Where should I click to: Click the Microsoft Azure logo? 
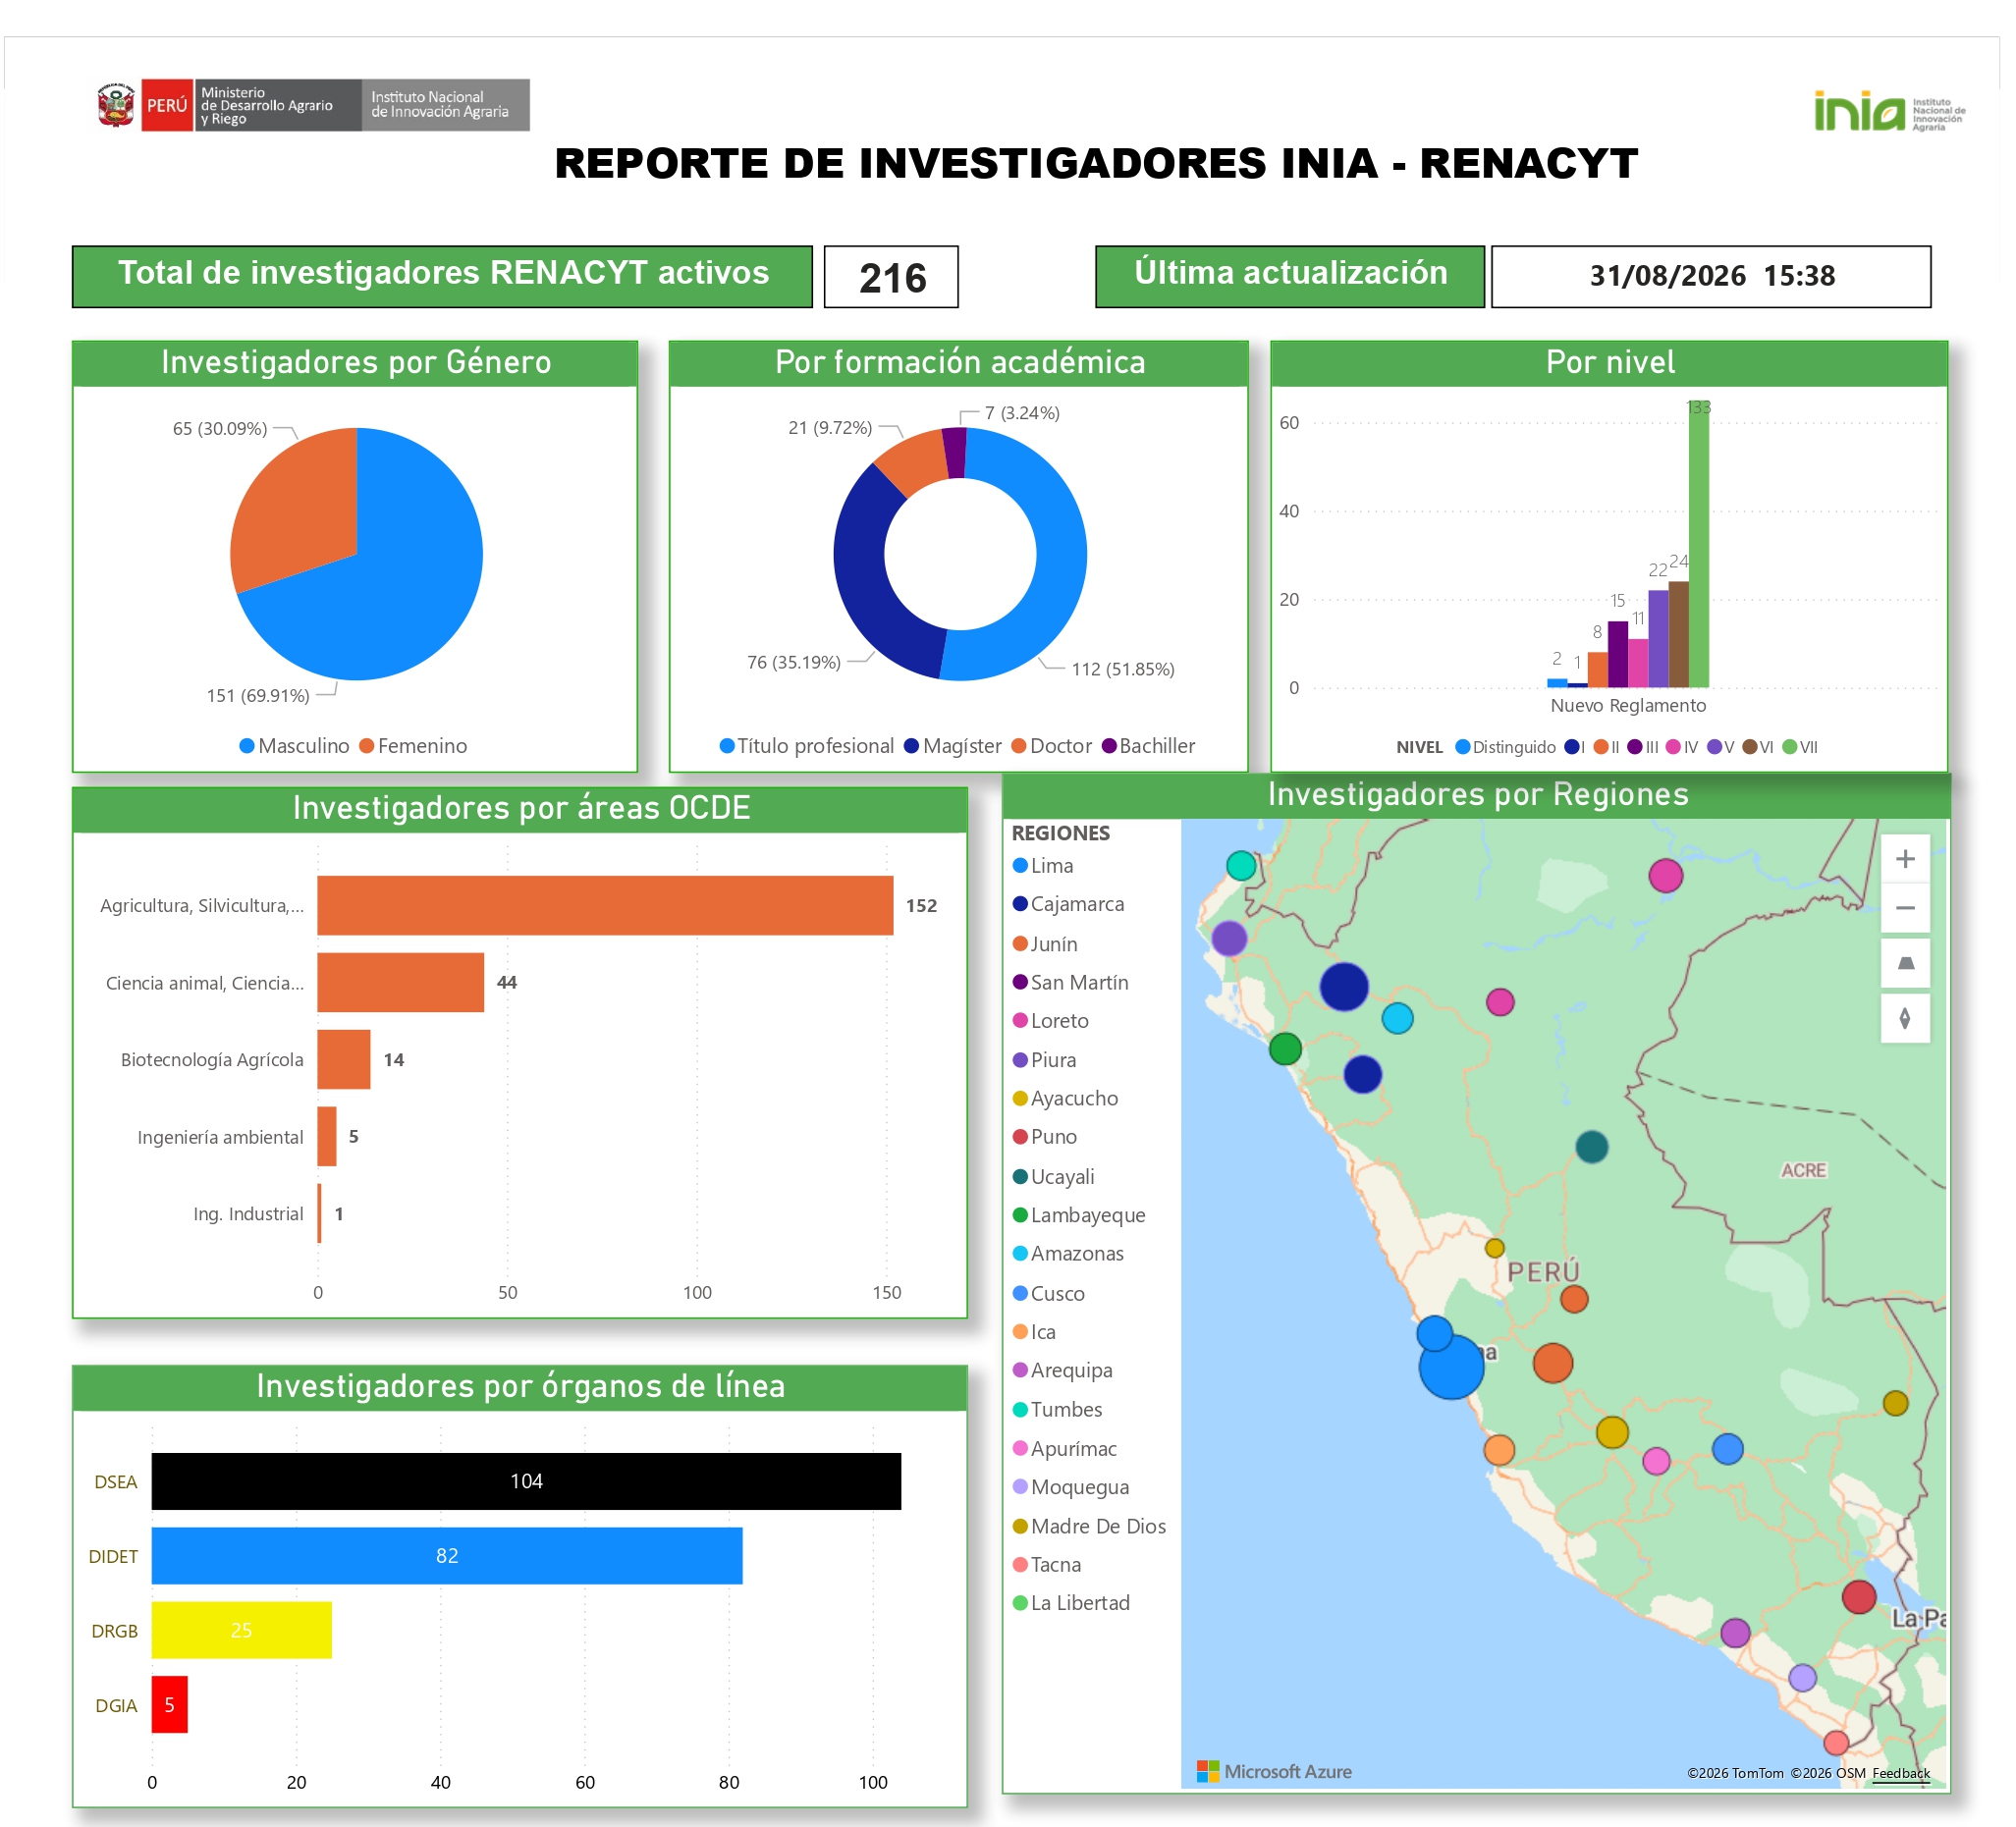click(1273, 1771)
